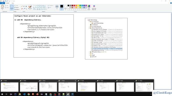Switch to the '10 - Paint' window thumbnail
The image size is (172, 96).
125,86
